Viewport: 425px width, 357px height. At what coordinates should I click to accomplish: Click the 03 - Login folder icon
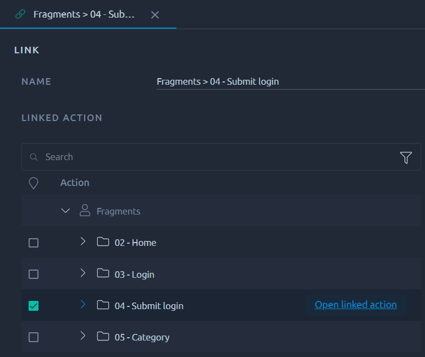pos(103,273)
